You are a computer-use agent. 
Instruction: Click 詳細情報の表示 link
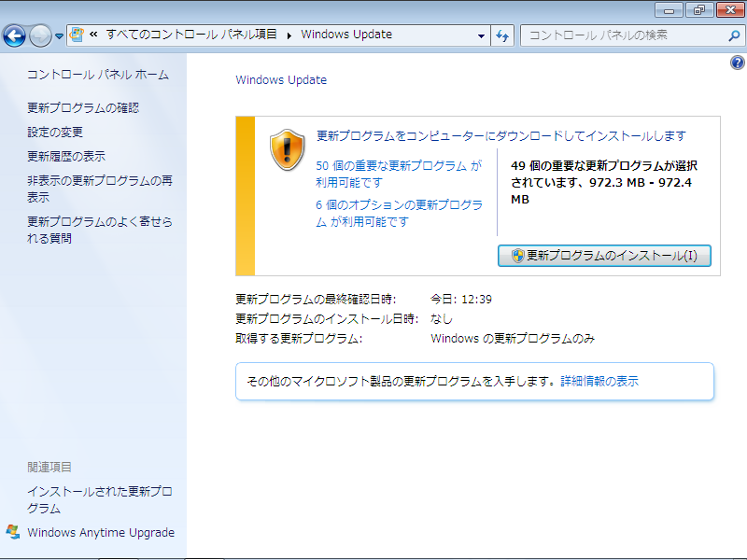(599, 382)
